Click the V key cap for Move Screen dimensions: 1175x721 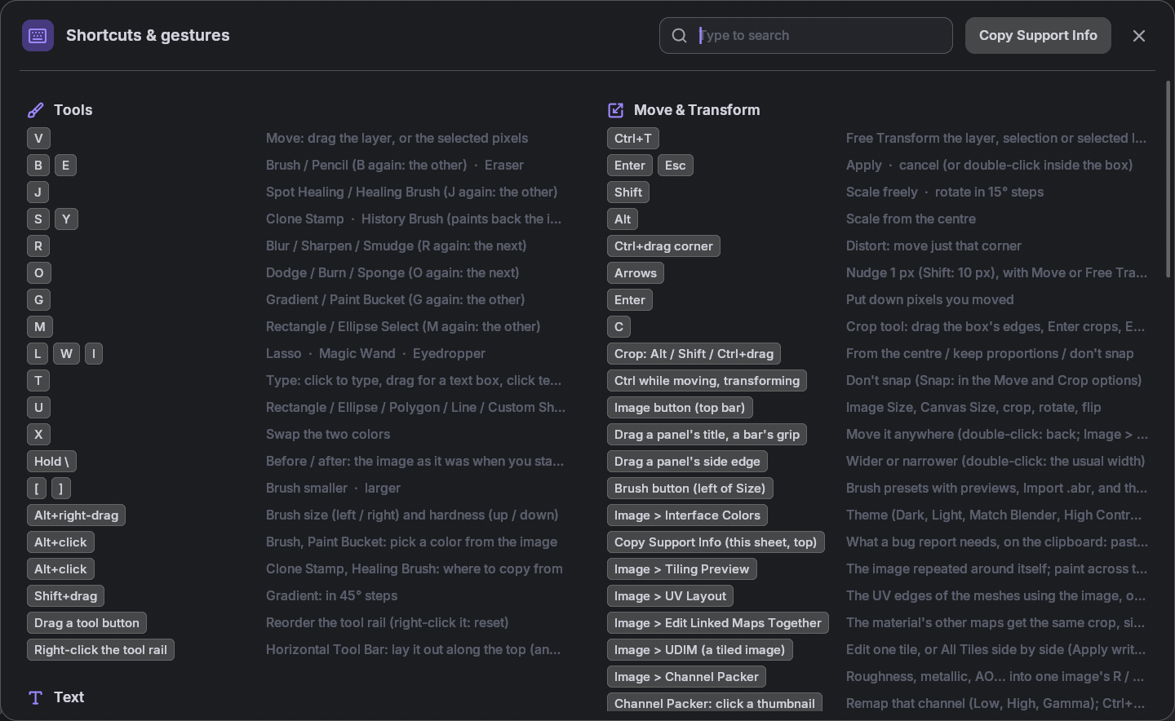point(38,139)
